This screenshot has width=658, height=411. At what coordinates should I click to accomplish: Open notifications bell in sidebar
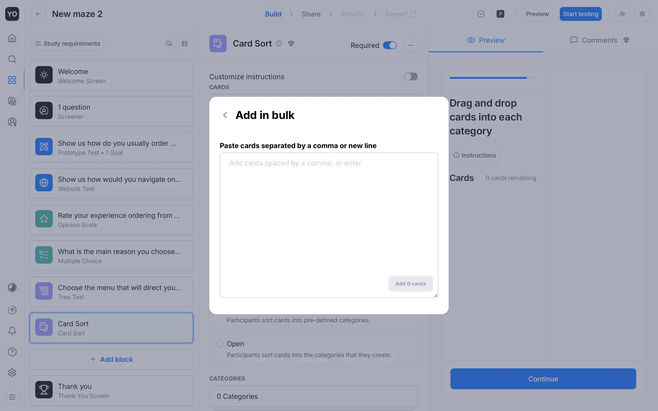pyautogui.click(x=12, y=331)
